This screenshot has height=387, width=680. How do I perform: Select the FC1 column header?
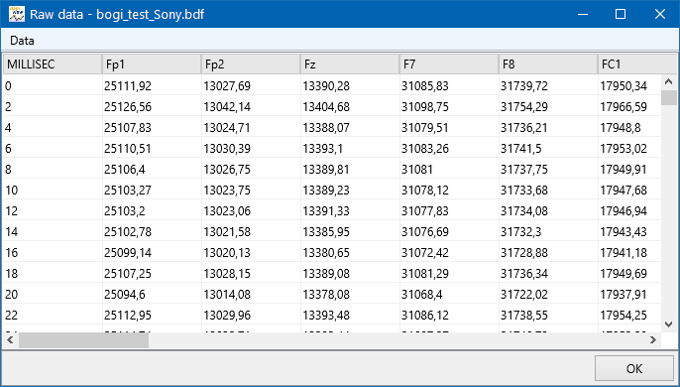coord(637,64)
